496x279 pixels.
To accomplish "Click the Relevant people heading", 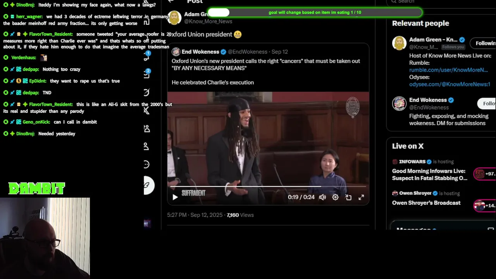I will (420, 23).
